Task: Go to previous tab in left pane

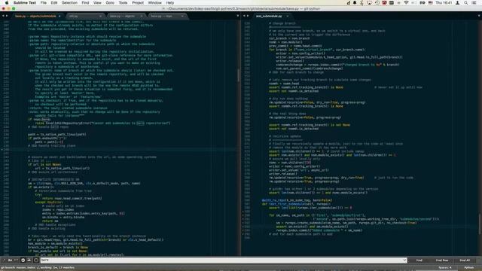Action: point(3,16)
